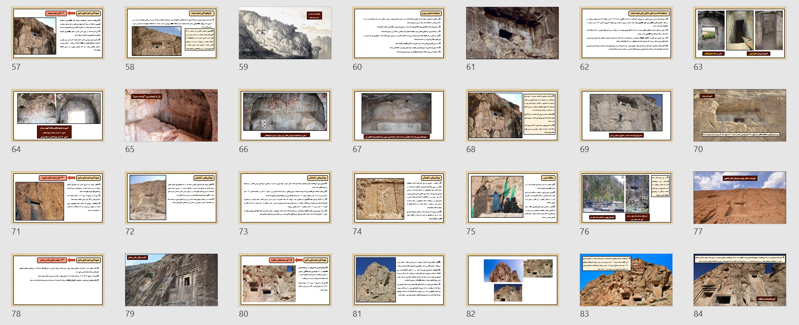Click slide 82 with three overlapping photos
This screenshot has height=325, width=799.
[x=512, y=280]
